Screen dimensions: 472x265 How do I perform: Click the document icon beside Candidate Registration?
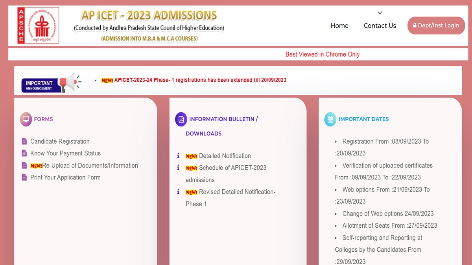point(24,141)
